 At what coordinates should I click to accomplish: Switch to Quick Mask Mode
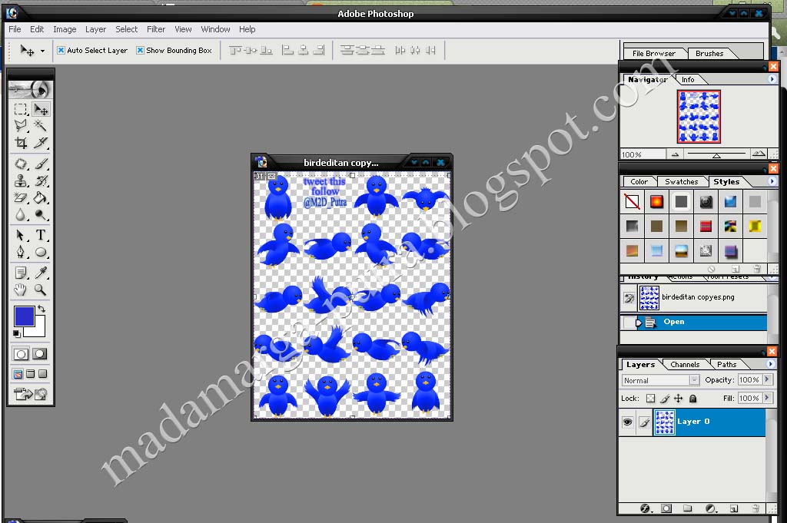click(x=40, y=354)
